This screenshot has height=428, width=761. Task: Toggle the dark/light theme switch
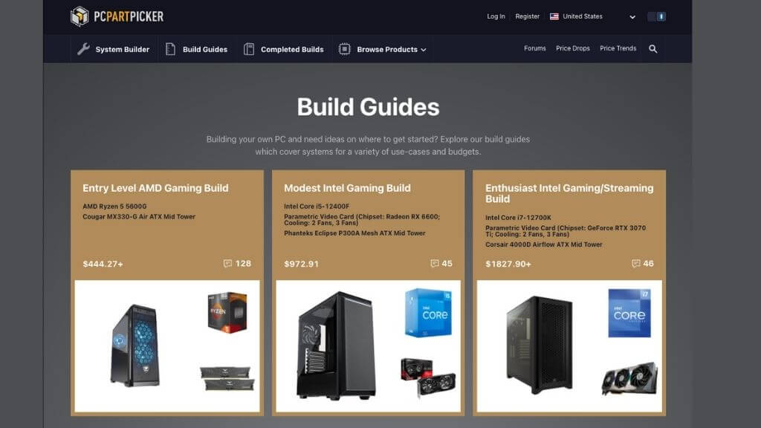point(657,16)
